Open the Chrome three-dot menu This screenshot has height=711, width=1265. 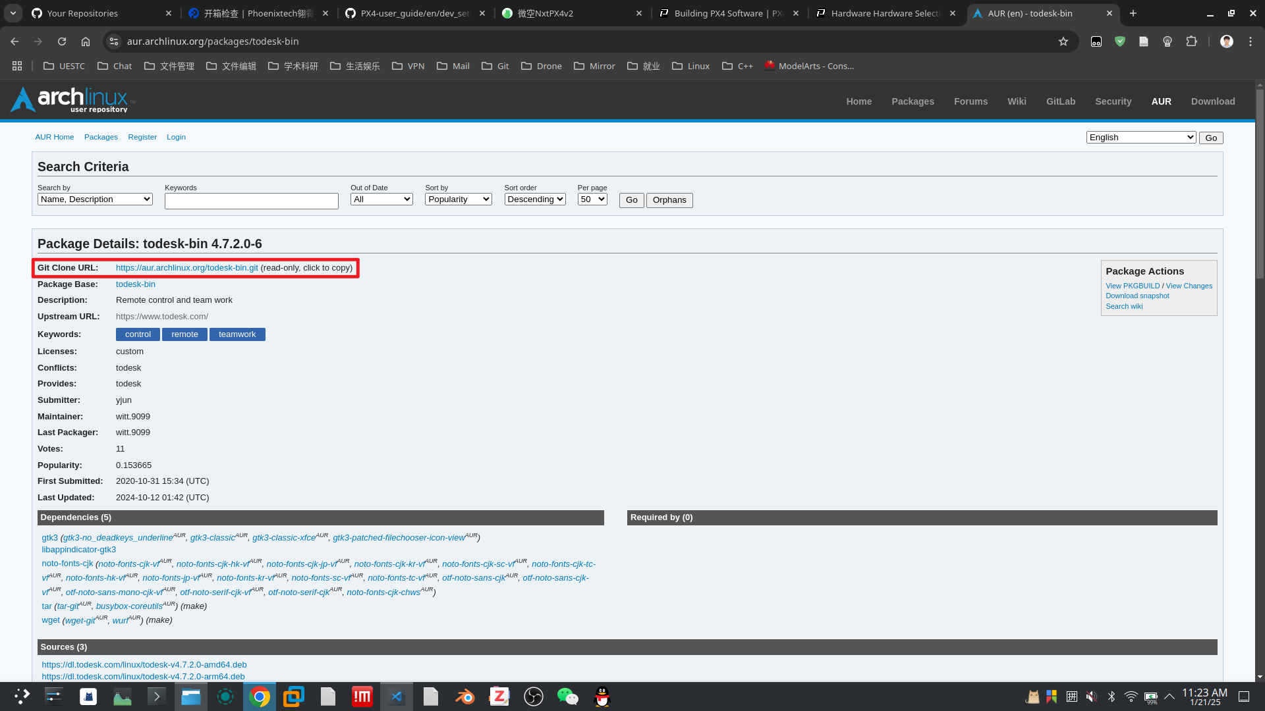[x=1251, y=41]
